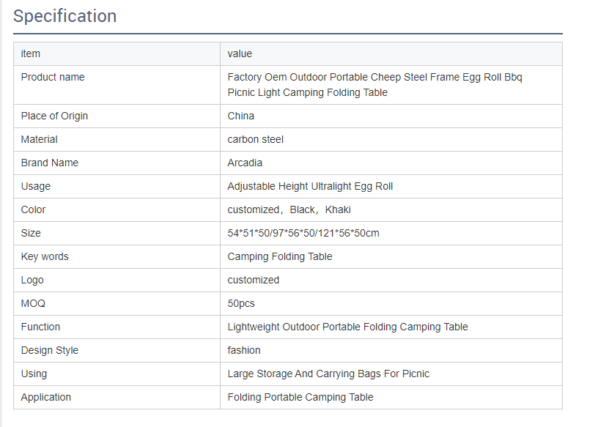Viewport: 598px width, 427px height.
Task: Select the 'fashion' Design Style value
Action: coord(244,350)
